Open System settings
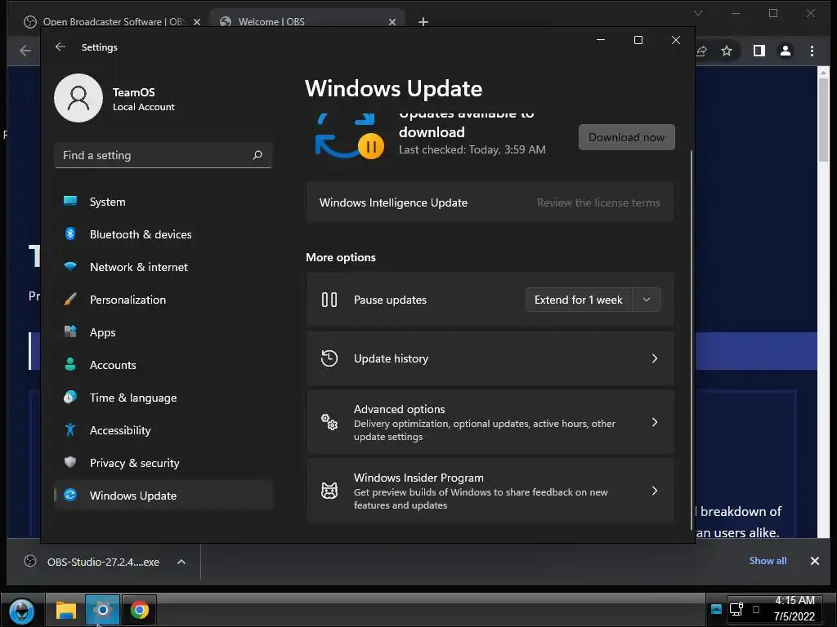The image size is (837, 627). click(163, 202)
